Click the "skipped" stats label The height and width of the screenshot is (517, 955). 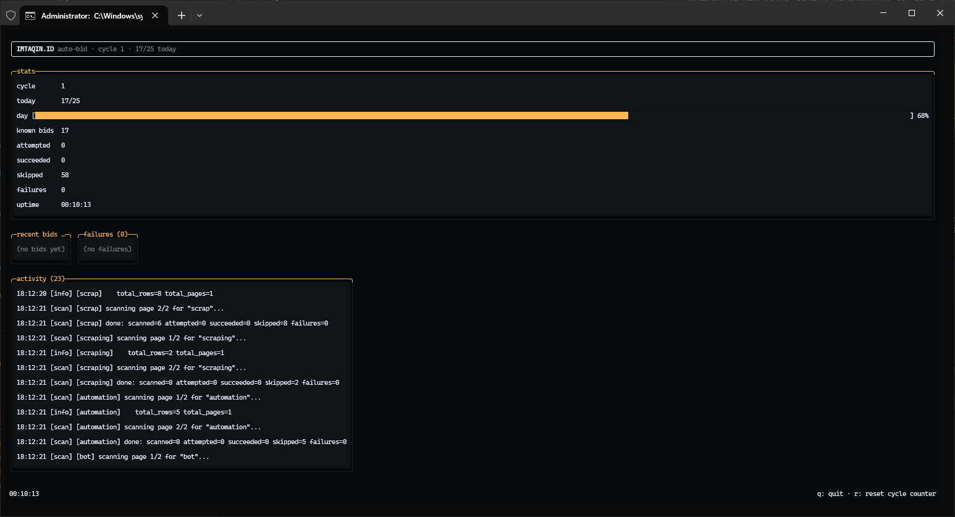click(x=30, y=175)
